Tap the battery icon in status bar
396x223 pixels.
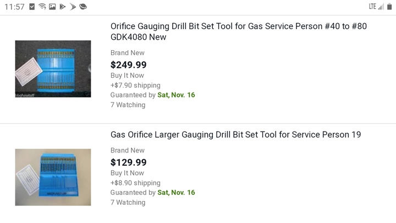[x=389, y=7]
